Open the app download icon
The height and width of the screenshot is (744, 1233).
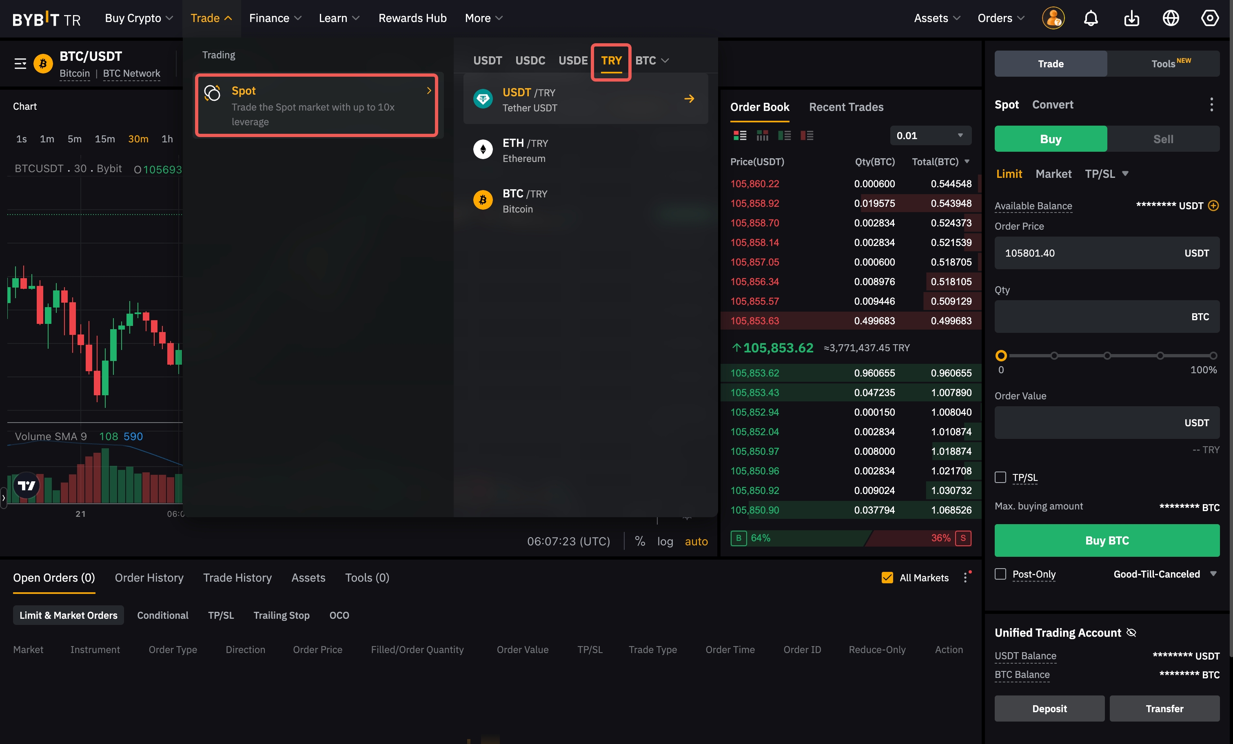click(1131, 18)
